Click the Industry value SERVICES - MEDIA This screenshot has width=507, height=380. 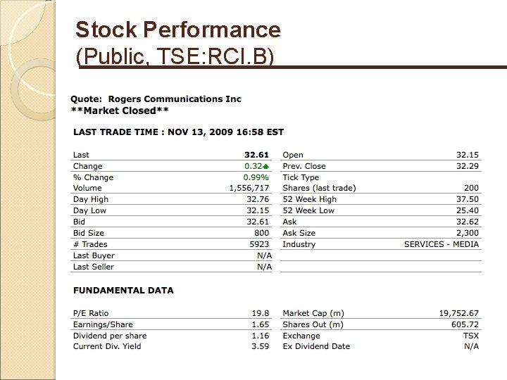tap(442, 244)
